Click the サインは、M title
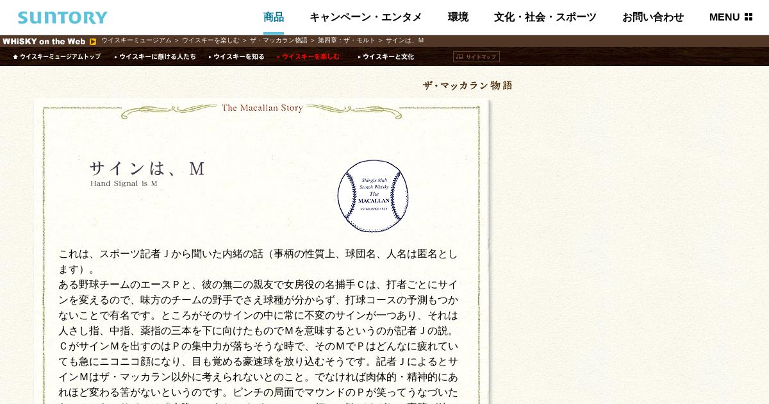This screenshot has height=404, width=769. pyautogui.click(x=147, y=169)
